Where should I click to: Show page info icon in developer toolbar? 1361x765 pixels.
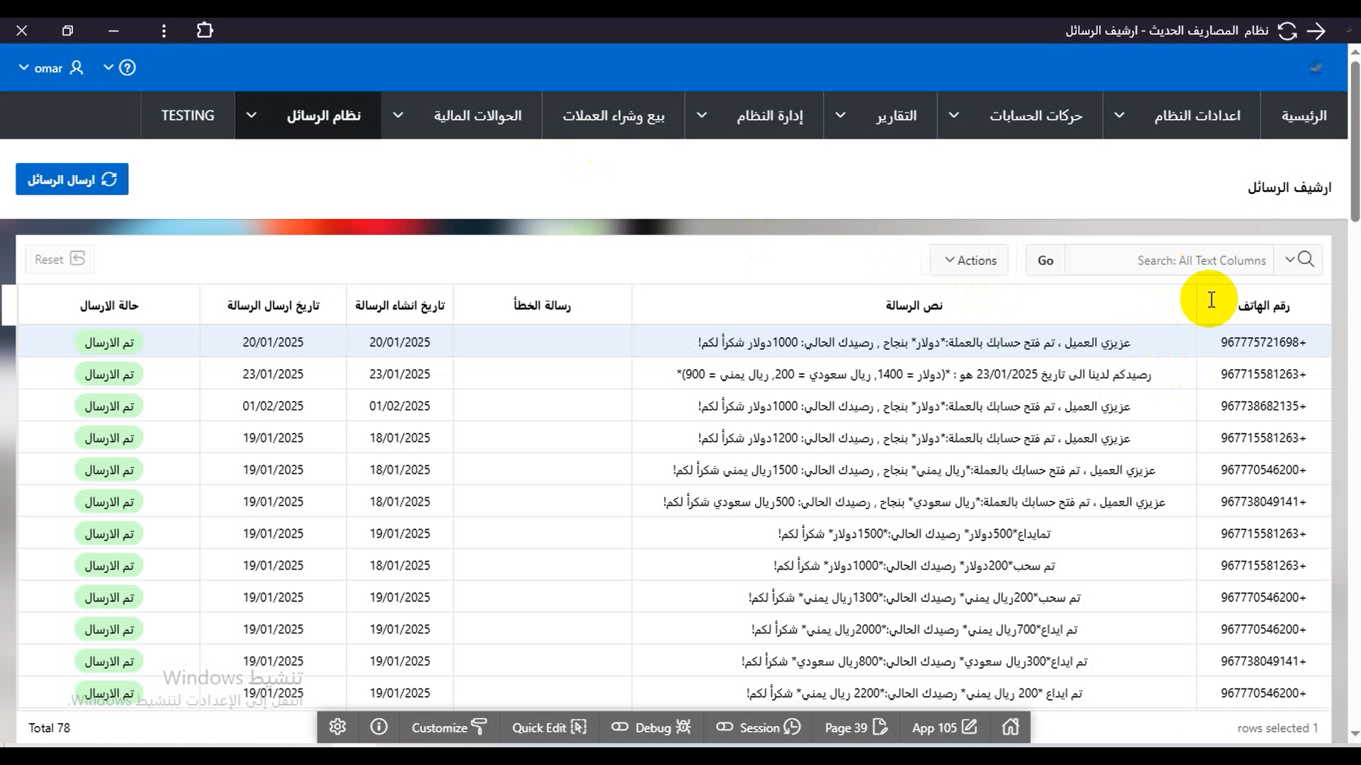(379, 727)
